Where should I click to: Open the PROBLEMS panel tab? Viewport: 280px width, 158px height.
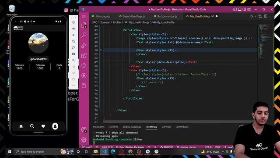98,127
